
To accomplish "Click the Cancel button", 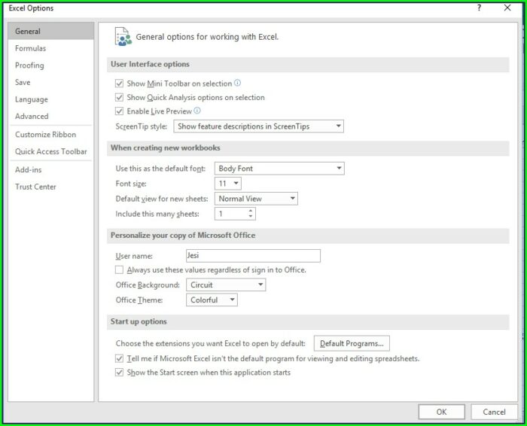I will pyautogui.click(x=494, y=412).
